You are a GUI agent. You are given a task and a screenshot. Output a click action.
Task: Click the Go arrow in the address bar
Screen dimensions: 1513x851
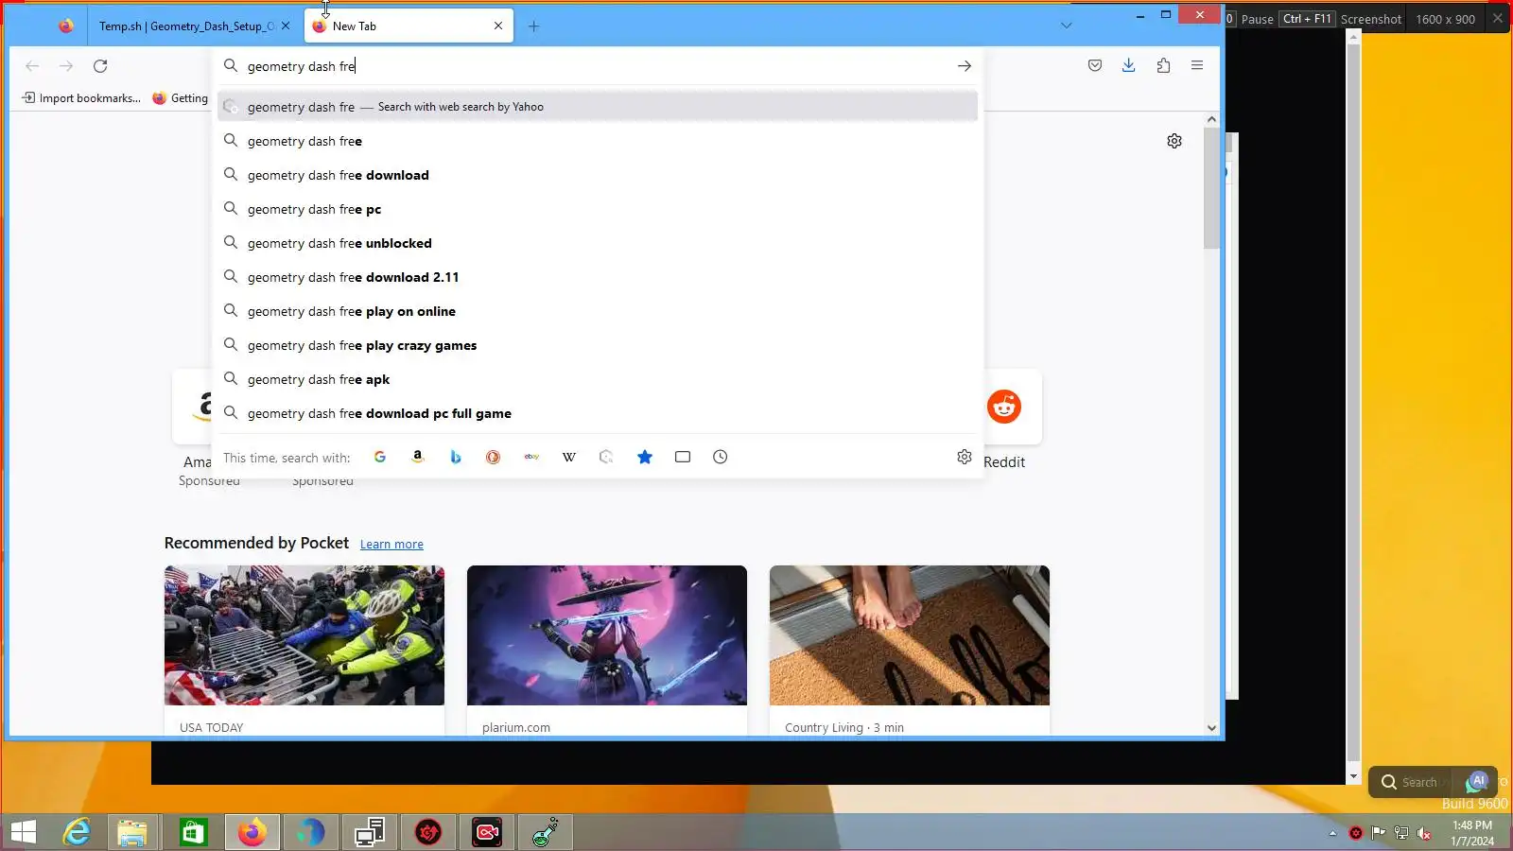(964, 66)
